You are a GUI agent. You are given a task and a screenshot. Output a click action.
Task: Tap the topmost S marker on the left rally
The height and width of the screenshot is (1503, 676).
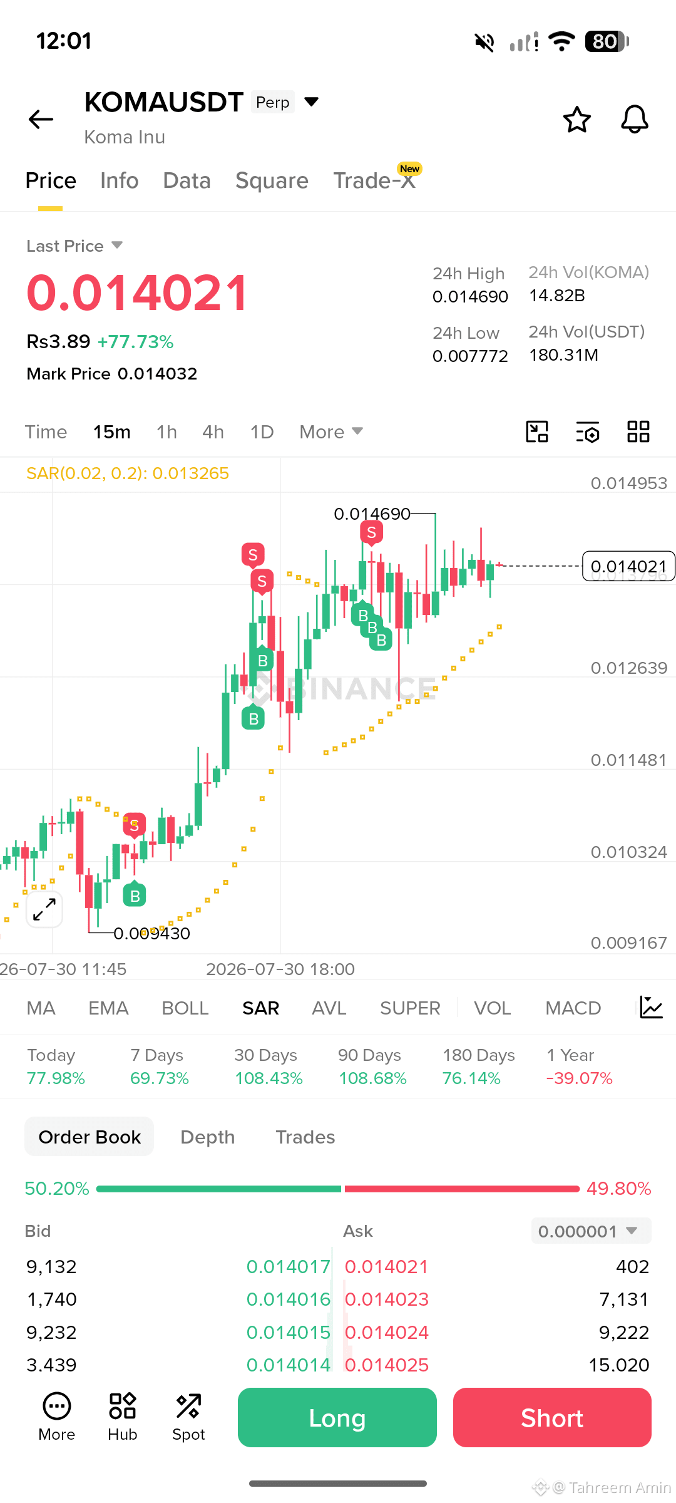coord(253,554)
